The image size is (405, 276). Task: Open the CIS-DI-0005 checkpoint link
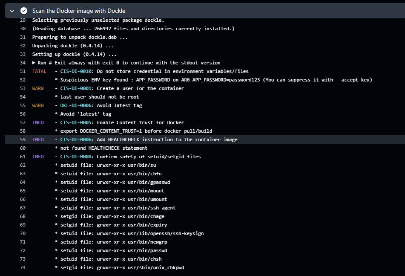pyautogui.click(x=76, y=122)
